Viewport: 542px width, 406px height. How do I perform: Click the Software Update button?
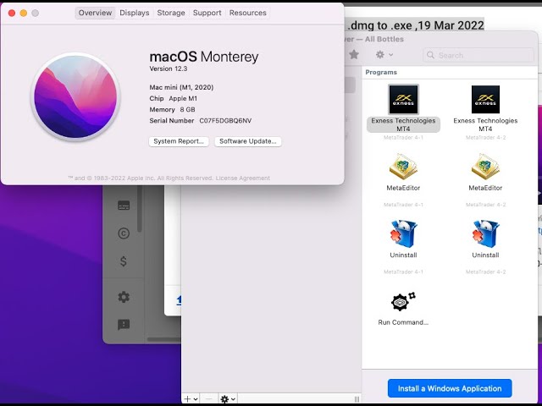coord(248,141)
